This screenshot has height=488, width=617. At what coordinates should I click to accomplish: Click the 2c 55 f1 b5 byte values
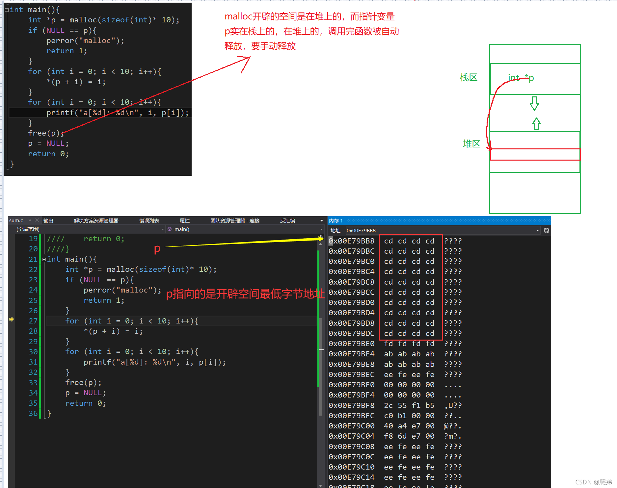click(x=409, y=405)
